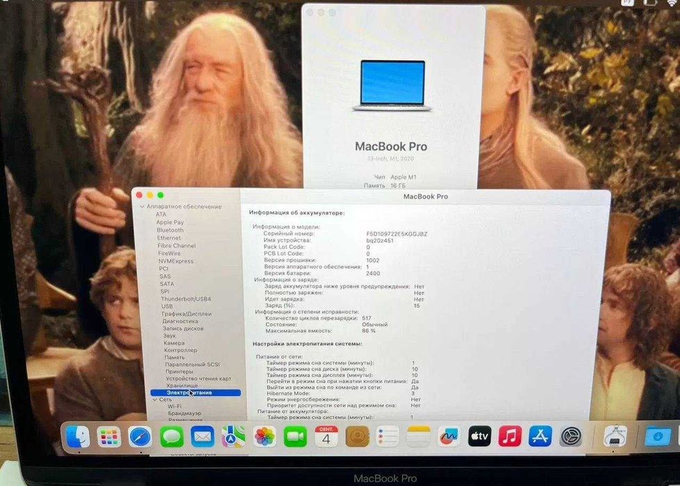680x486 pixels.
Task: Select Thunderbolt/USB4 in sidebar
Action: point(186,299)
